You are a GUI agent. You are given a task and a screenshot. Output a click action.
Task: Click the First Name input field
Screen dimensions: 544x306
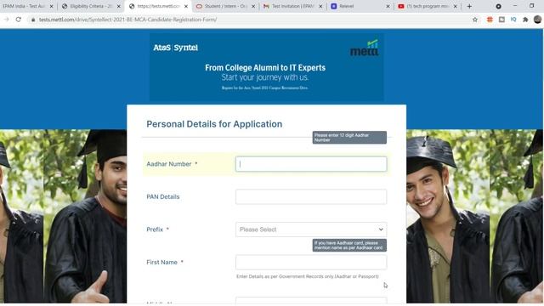click(311, 263)
